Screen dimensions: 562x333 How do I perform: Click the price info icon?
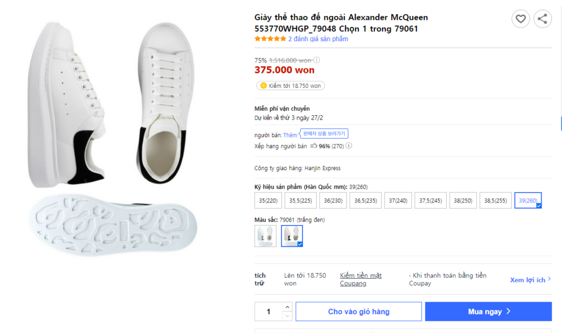tap(317, 60)
